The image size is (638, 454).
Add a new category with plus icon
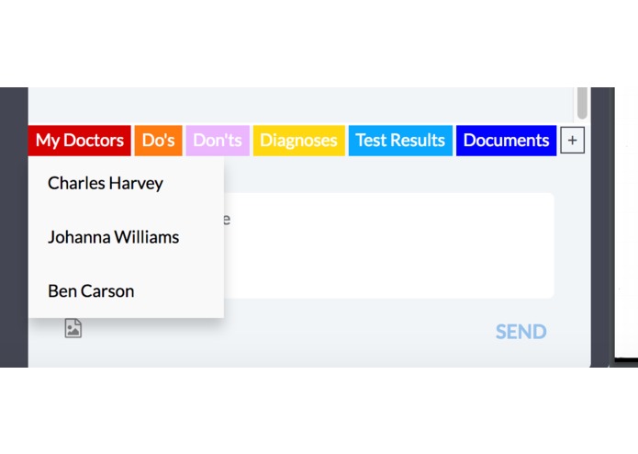[x=573, y=140]
